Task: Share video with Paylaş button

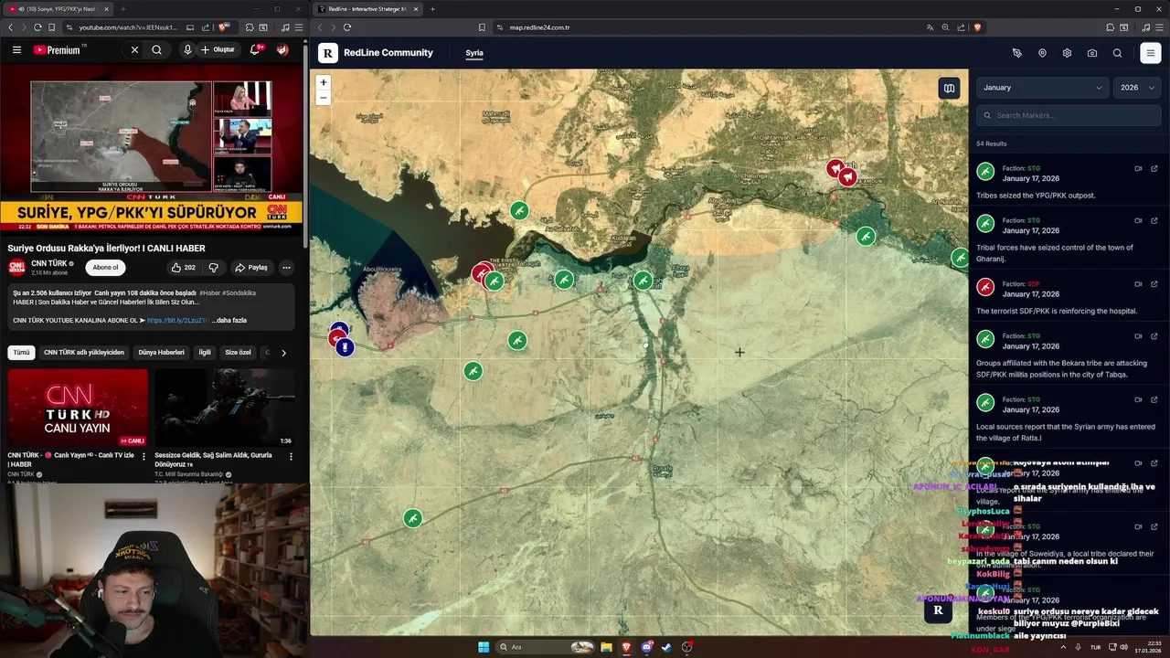Action: [251, 268]
